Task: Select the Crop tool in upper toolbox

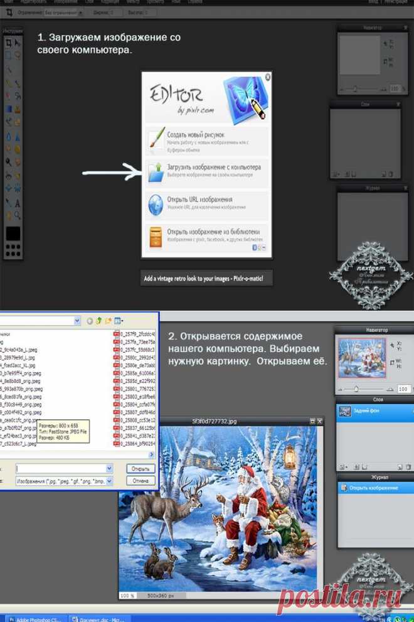Action: click(x=8, y=43)
